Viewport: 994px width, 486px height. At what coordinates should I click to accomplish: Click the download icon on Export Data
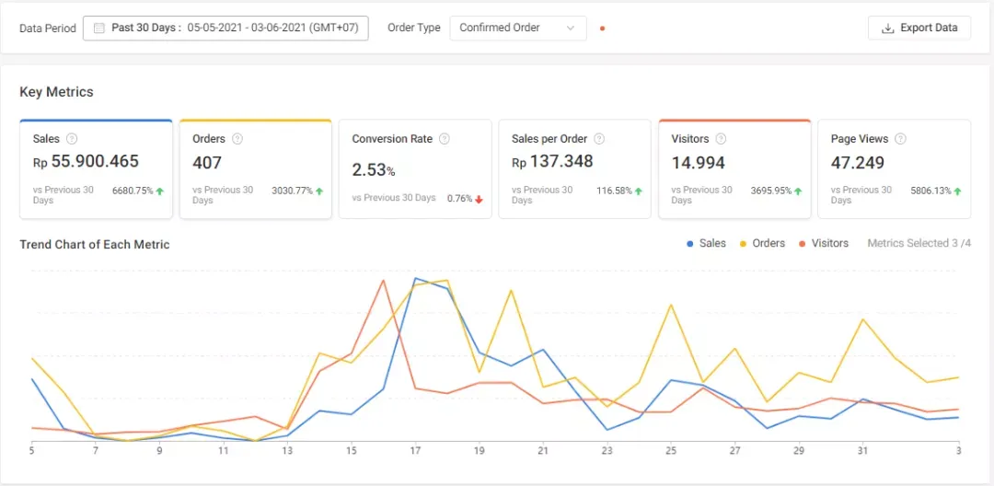click(x=887, y=28)
